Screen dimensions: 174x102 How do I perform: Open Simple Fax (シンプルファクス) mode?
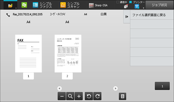coord(42,5)
